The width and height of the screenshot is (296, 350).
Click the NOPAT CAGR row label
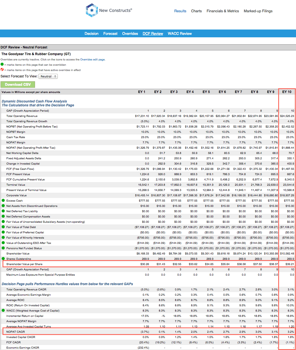point(16,332)
